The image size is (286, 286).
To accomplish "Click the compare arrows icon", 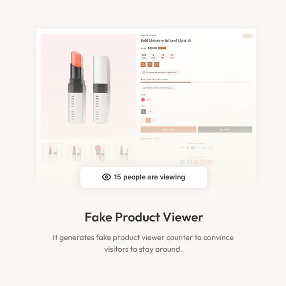I will coord(156,65).
